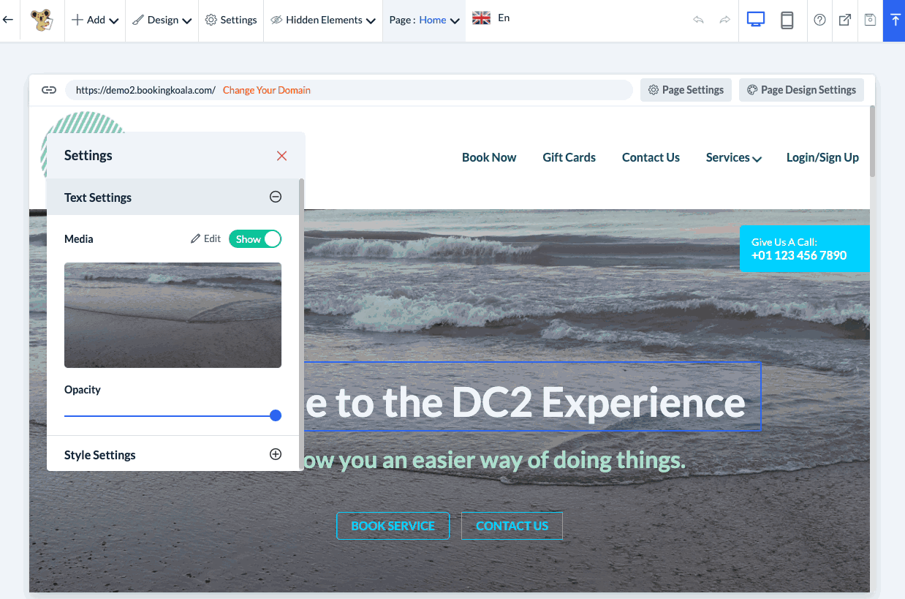The image size is (905, 599).
Task: Click the Change Your Domain link
Action: click(267, 90)
